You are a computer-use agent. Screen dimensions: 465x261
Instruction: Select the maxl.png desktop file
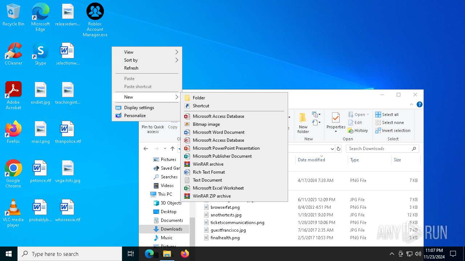pos(40,132)
